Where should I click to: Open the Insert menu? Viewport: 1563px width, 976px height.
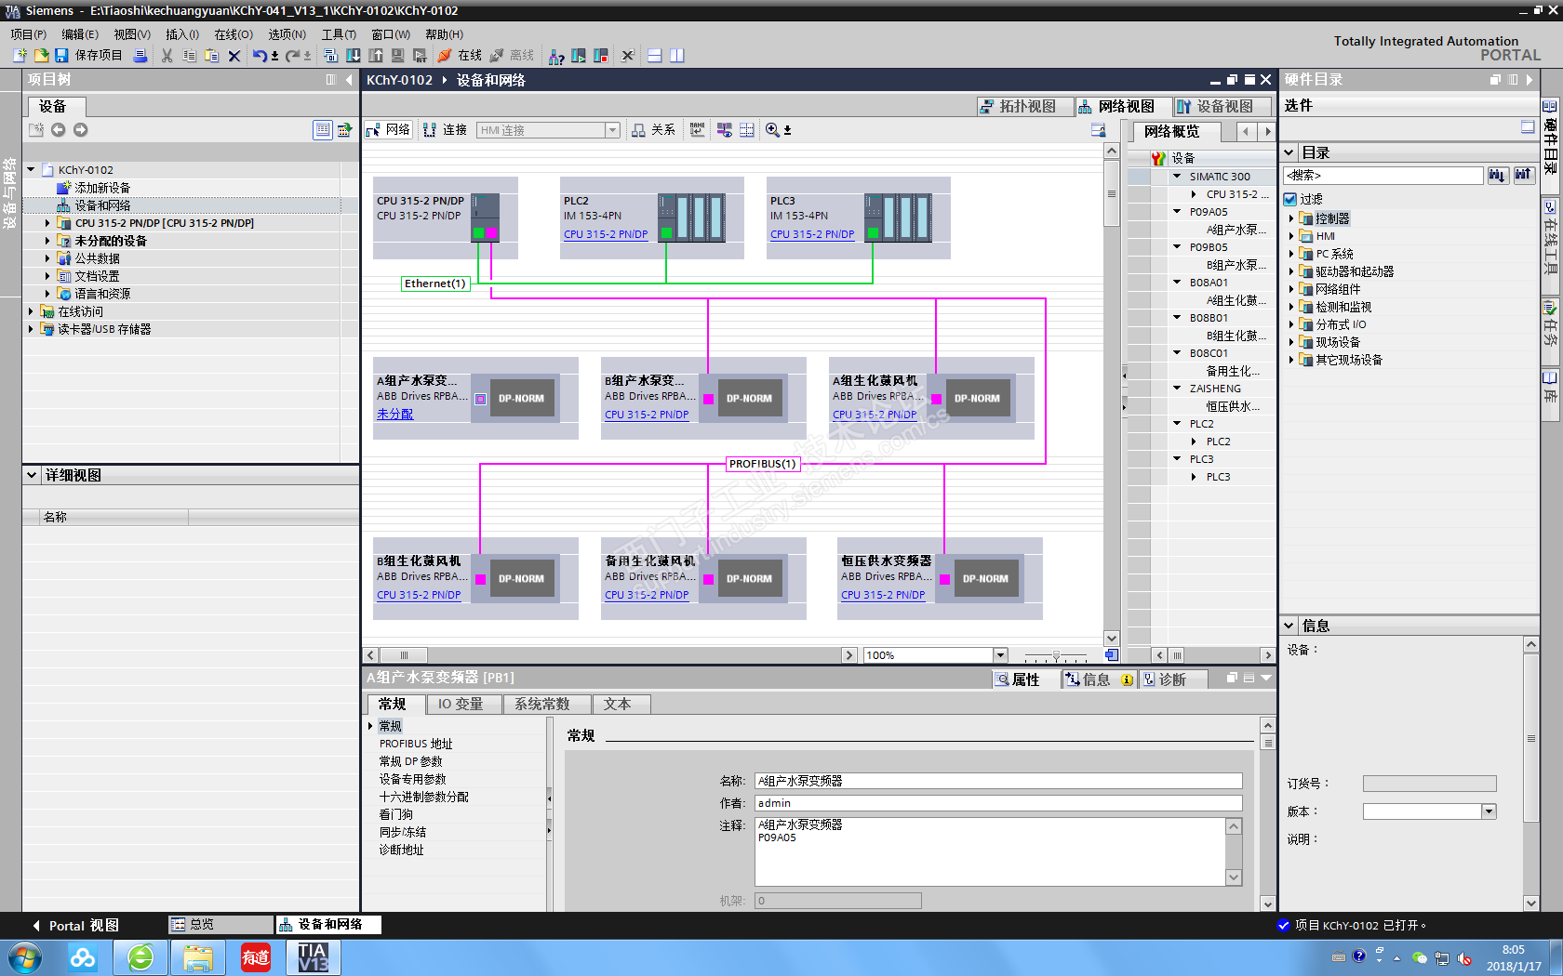(182, 34)
